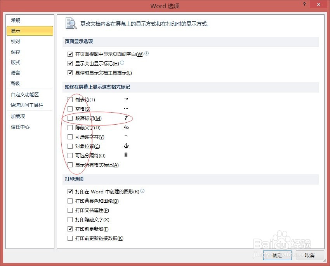Open 自定义功能区 category
330x266 pixels.
pyautogui.click(x=30, y=94)
